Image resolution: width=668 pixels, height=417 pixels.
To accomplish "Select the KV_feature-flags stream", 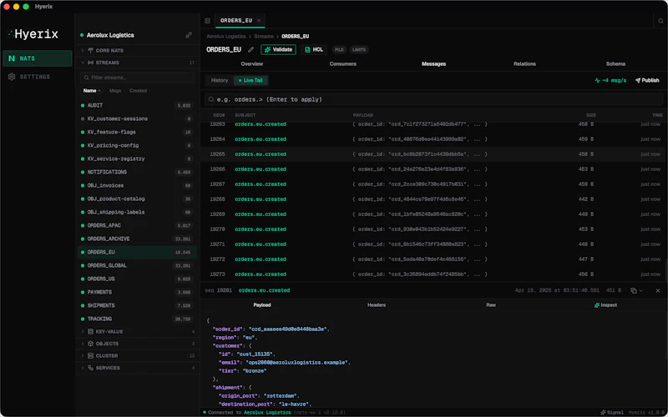I will click(x=137, y=132).
